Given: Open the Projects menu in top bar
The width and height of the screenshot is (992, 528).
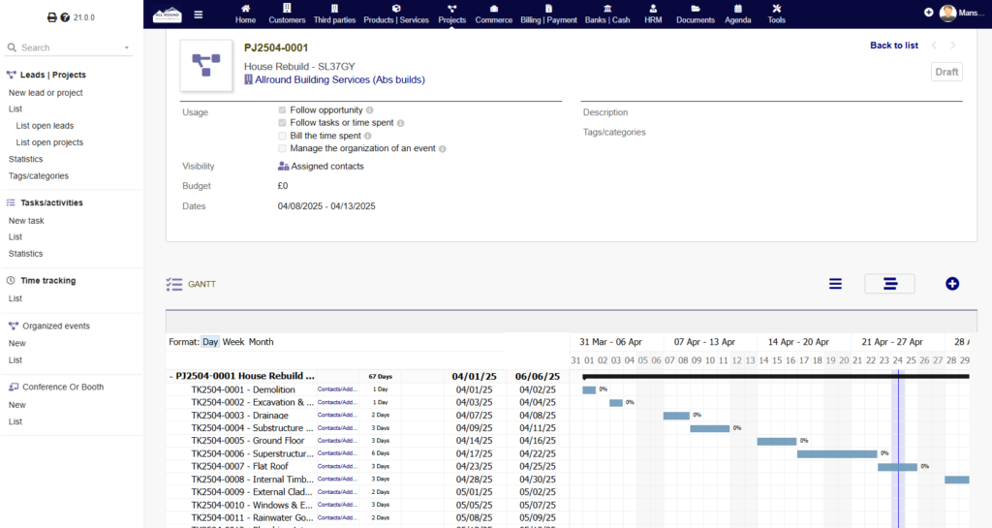Looking at the screenshot, I should tap(451, 14).
